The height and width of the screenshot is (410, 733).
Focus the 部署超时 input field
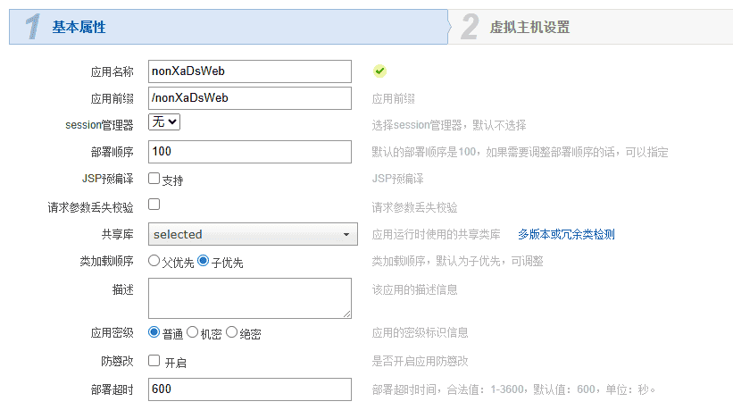point(250,389)
